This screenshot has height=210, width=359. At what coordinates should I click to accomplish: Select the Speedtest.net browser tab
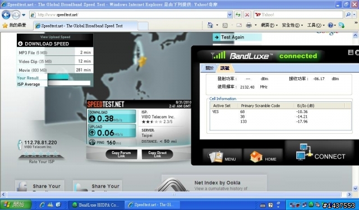point(86,26)
